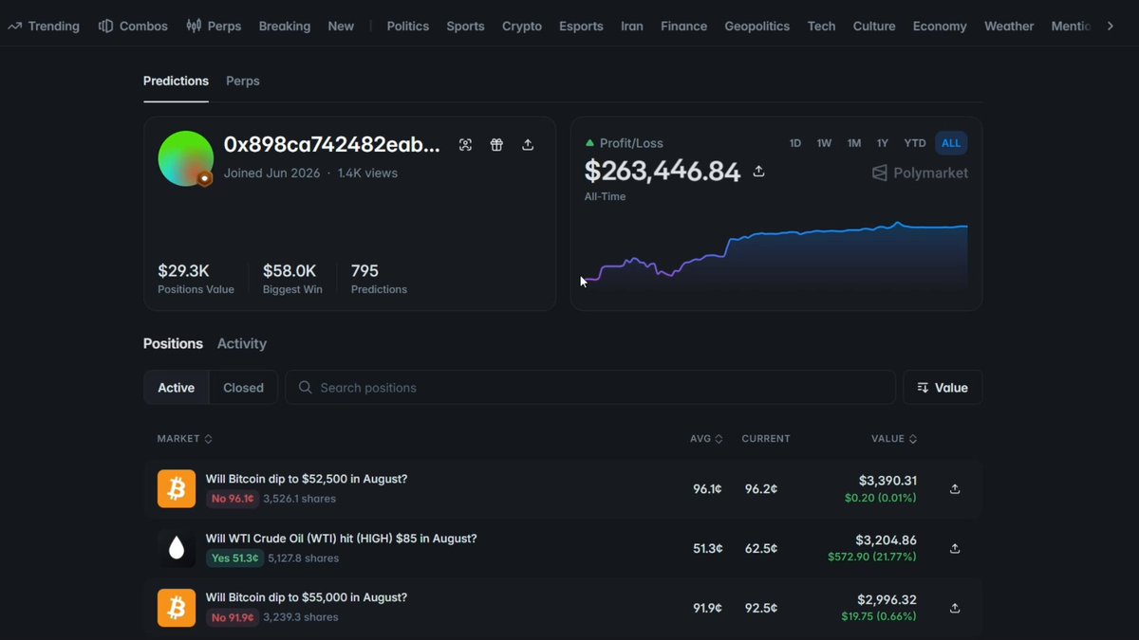Click the QR scan icon beside the wallet address
1139x640 pixels.
coord(465,145)
